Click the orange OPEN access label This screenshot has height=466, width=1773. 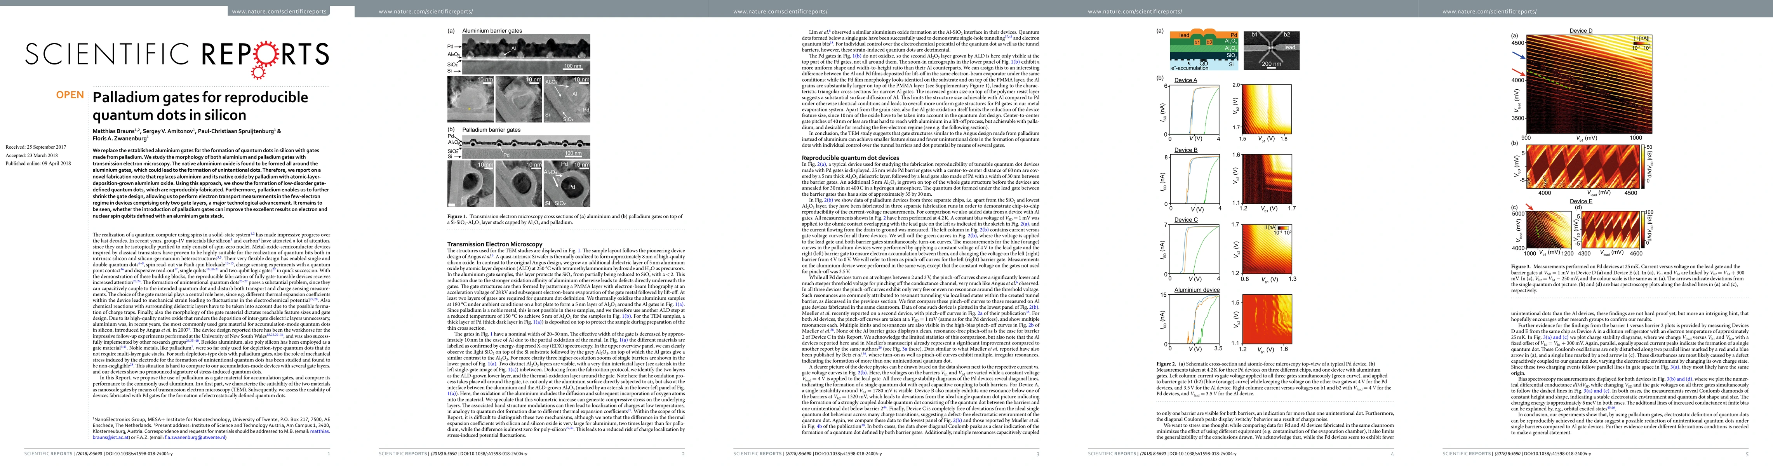70,95
